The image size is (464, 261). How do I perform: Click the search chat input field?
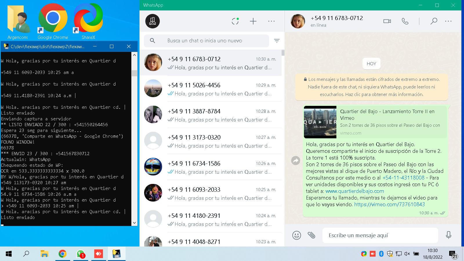pyautogui.click(x=206, y=41)
